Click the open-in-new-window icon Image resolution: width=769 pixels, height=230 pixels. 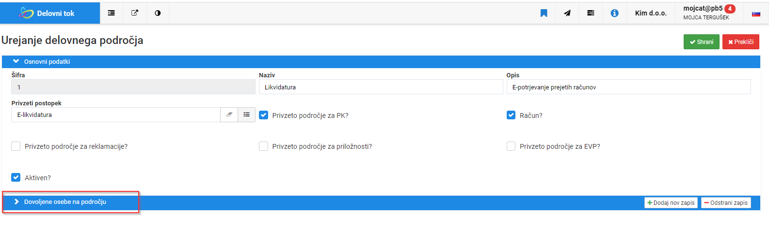pyautogui.click(x=135, y=13)
